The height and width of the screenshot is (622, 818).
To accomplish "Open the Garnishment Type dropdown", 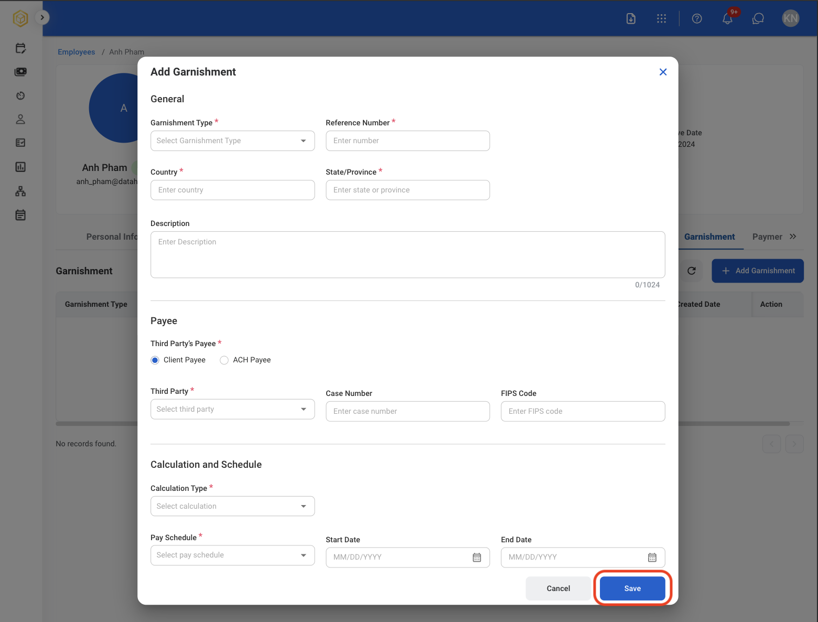I will click(232, 141).
